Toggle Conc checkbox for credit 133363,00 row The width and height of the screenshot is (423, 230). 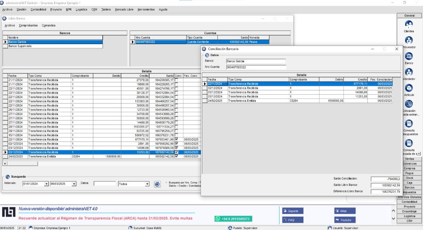(177, 101)
